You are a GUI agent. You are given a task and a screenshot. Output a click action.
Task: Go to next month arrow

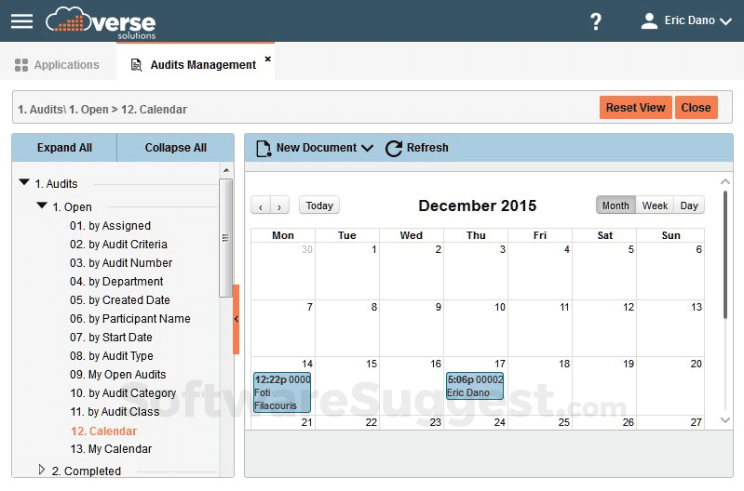279,206
